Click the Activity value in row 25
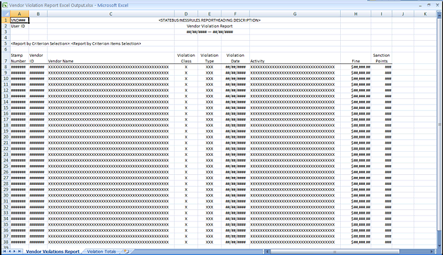This screenshot has width=443, height=255. pyautogui.click(x=295, y=166)
